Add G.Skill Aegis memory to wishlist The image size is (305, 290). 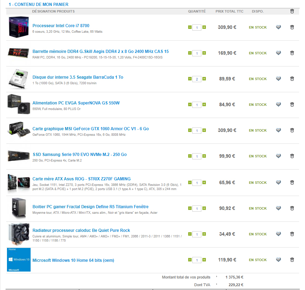coord(278,53)
